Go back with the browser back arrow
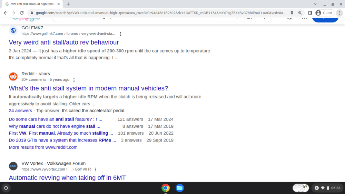Image resolution: width=345 pixels, height=194 pixels. pos(6,13)
